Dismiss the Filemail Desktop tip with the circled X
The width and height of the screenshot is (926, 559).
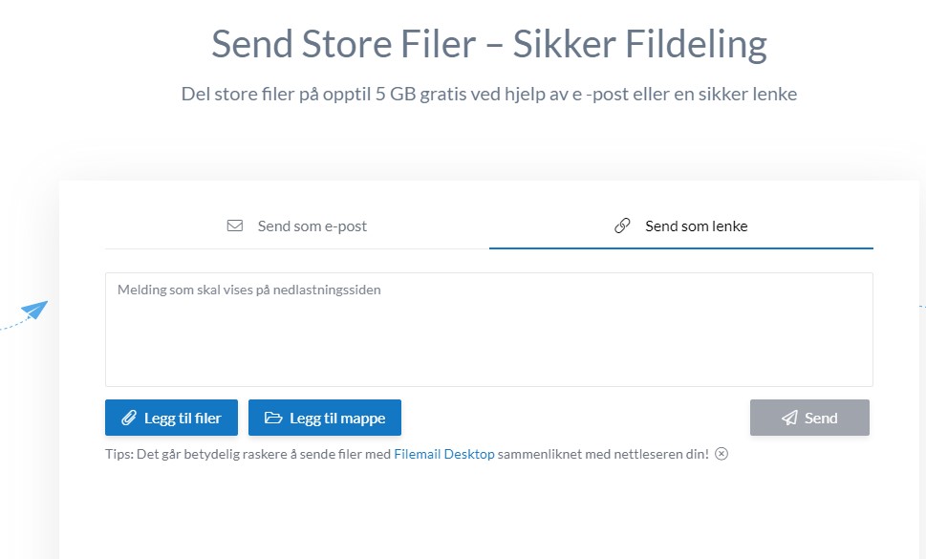pyautogui.click(x=721, y=454)
